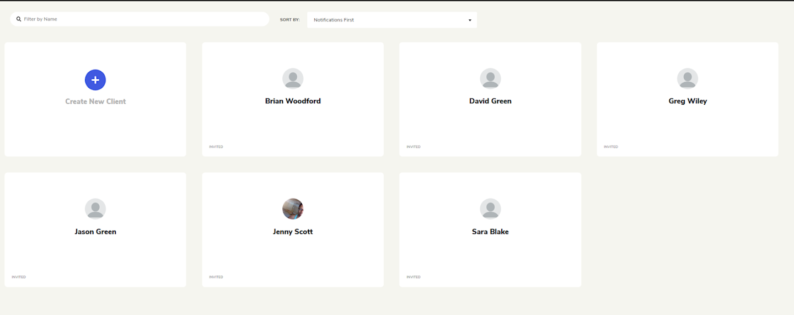
Task: Click Greg Wiley's profile avatar
Action: point(687,79)
